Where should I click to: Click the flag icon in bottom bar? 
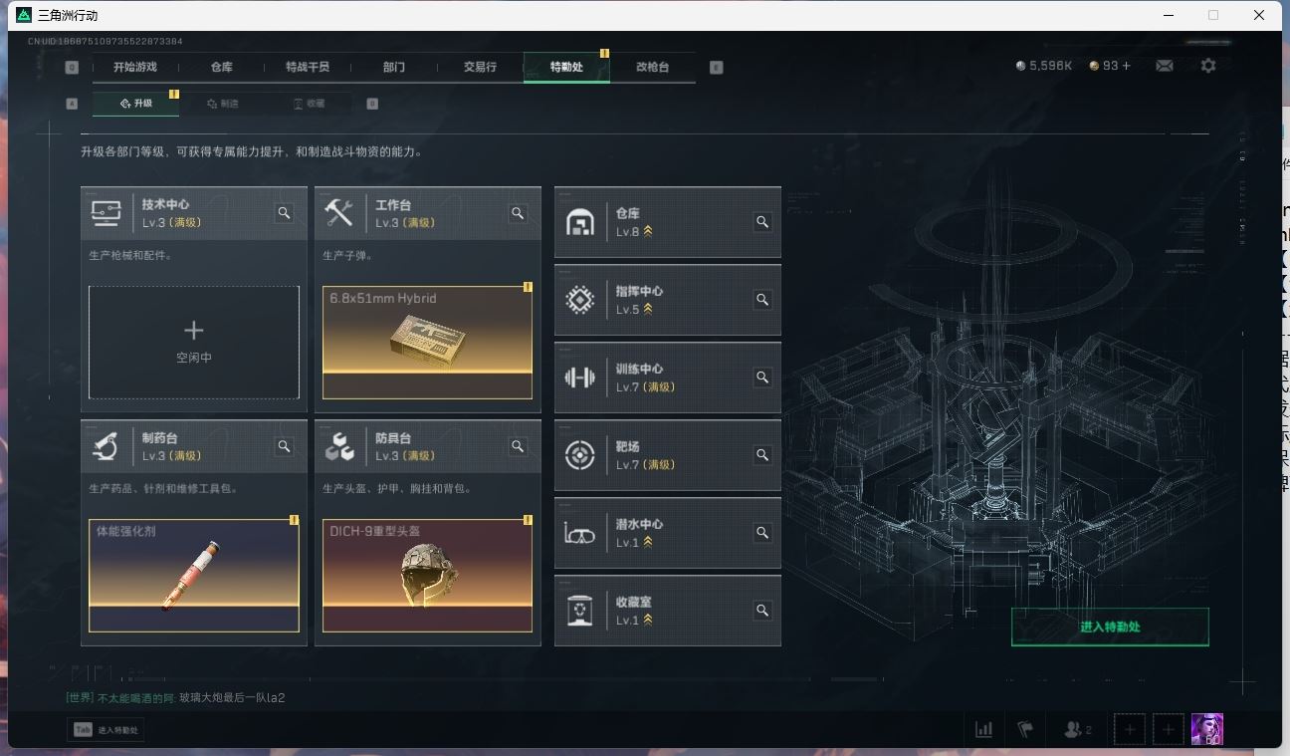click(1025, 729)
